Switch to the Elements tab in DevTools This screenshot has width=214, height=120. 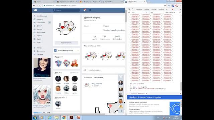pos(139,9)
